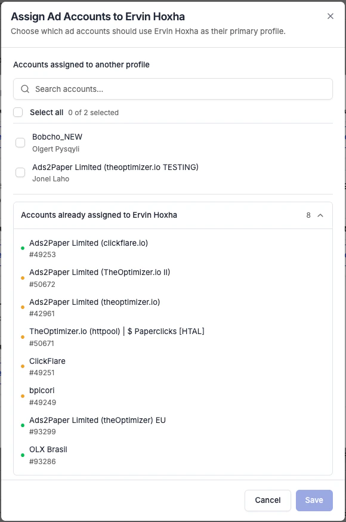
Task: Click account ID #93299
Action: [42, 432]
